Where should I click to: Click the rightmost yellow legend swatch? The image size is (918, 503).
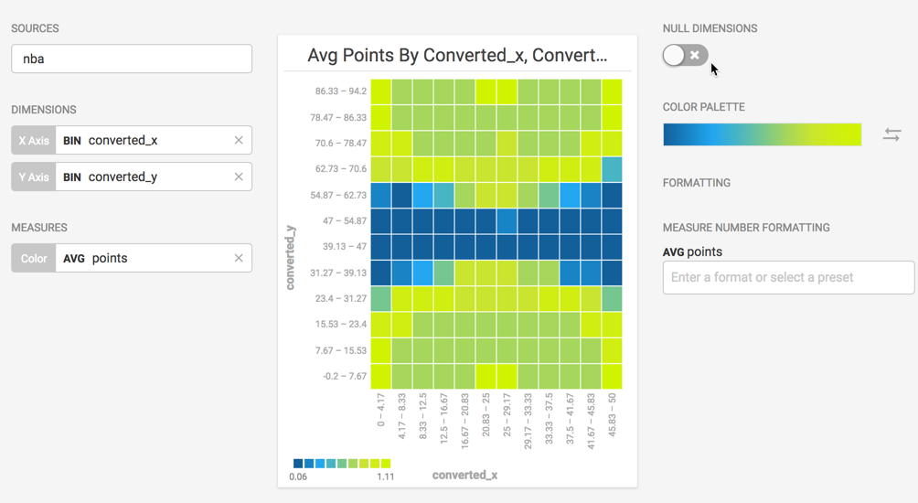click(386, 464)
